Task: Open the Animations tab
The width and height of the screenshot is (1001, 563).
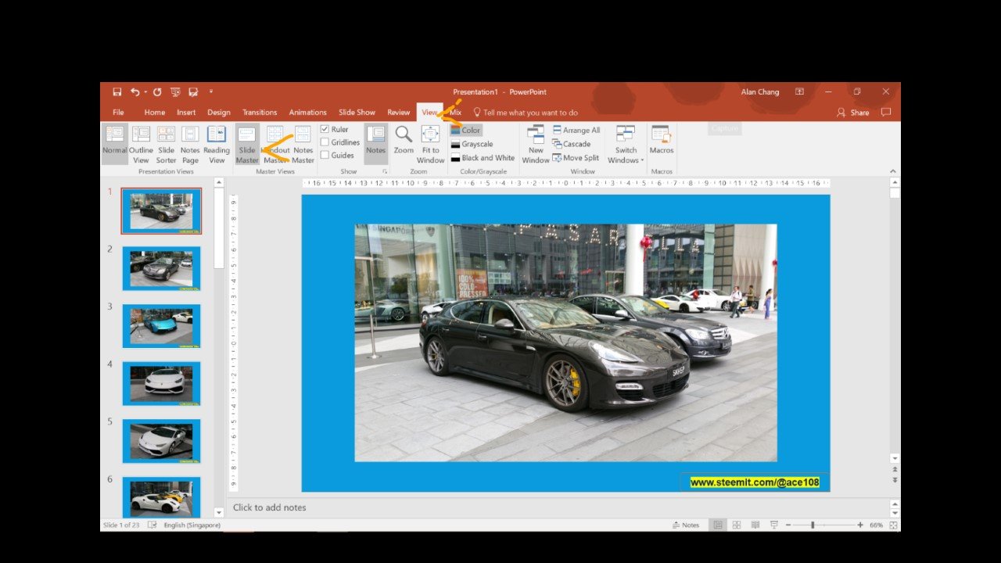Action: pos(308,113)
